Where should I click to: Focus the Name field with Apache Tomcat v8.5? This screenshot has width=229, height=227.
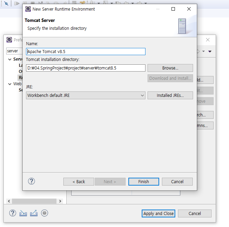coord(86,52)
